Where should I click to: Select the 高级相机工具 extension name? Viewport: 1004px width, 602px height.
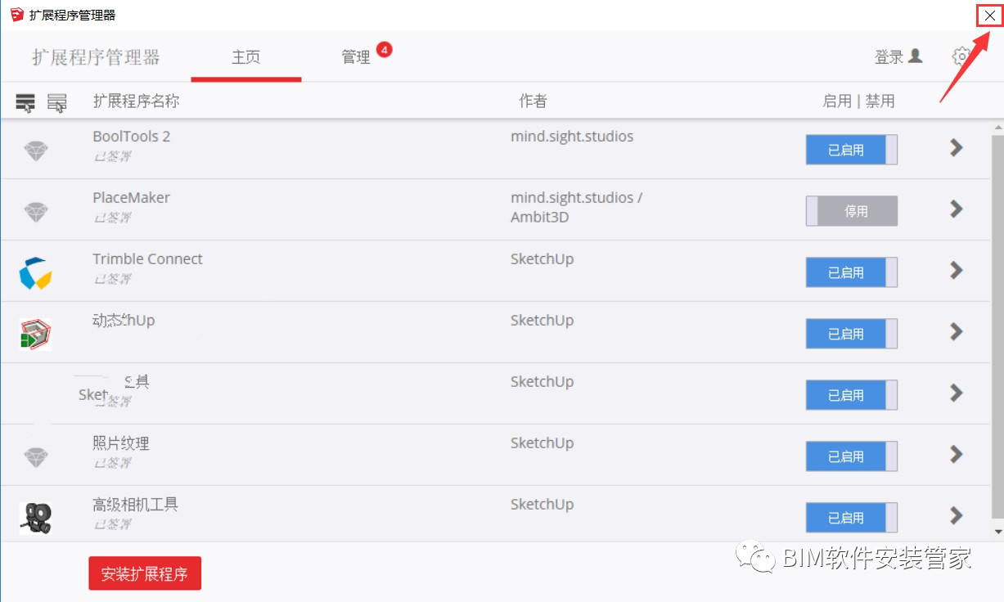[135, 505]
